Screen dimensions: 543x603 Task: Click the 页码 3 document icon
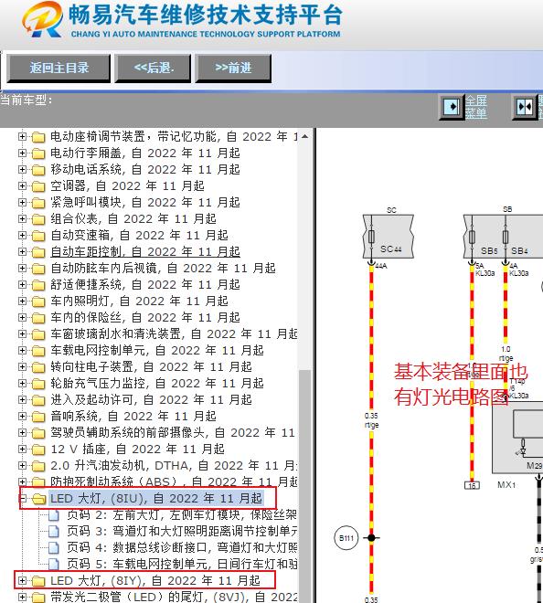pos(54,532)
